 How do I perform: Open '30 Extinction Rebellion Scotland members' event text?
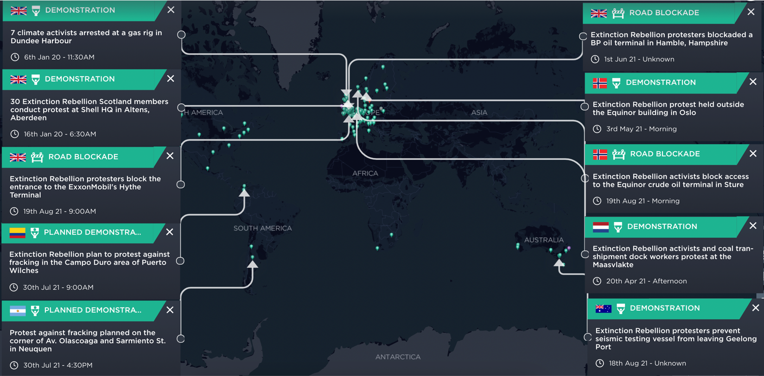pos(89,109)
